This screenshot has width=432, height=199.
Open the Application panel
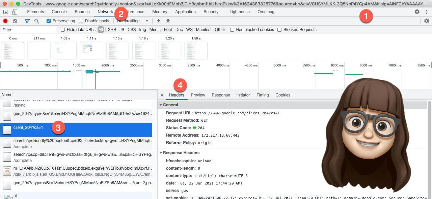[x=185, y=12]
